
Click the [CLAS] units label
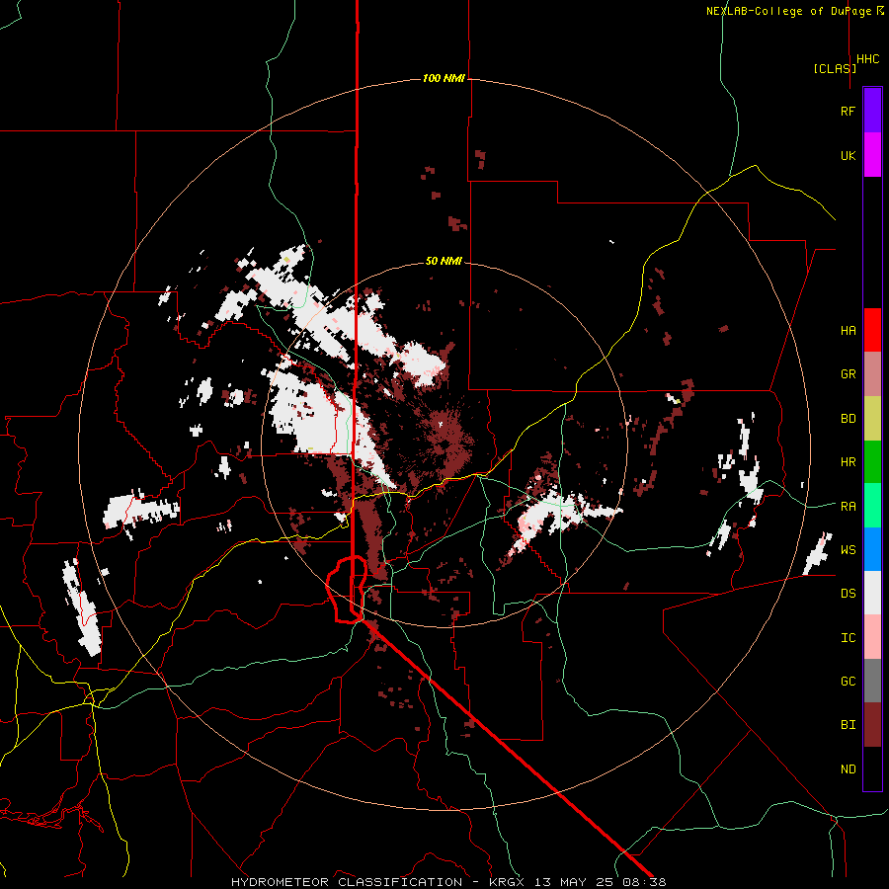835,68
